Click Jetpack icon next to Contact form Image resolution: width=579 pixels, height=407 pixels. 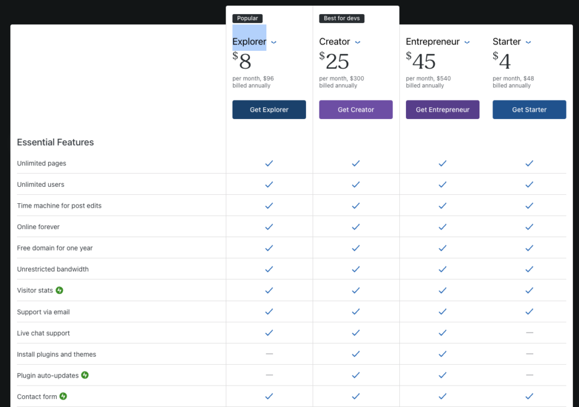tap(63, 396)
